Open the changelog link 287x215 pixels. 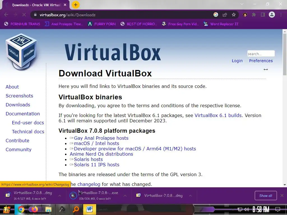pos(89,184)
